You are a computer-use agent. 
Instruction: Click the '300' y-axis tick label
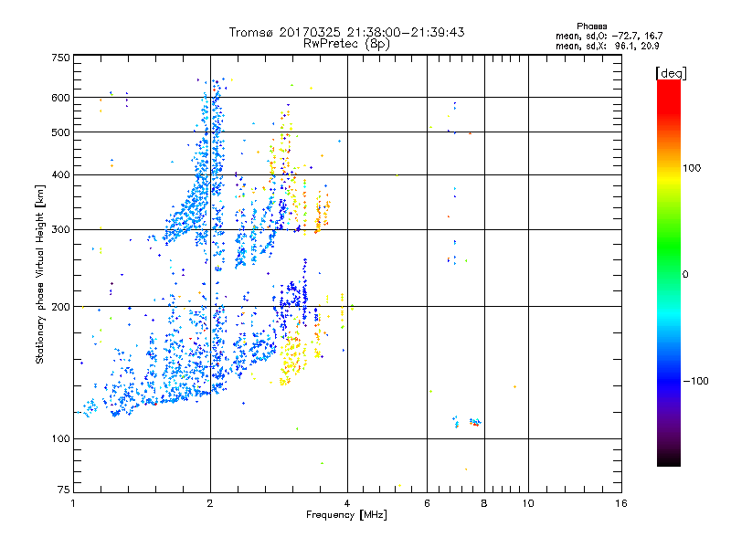[x=60, y=229]
